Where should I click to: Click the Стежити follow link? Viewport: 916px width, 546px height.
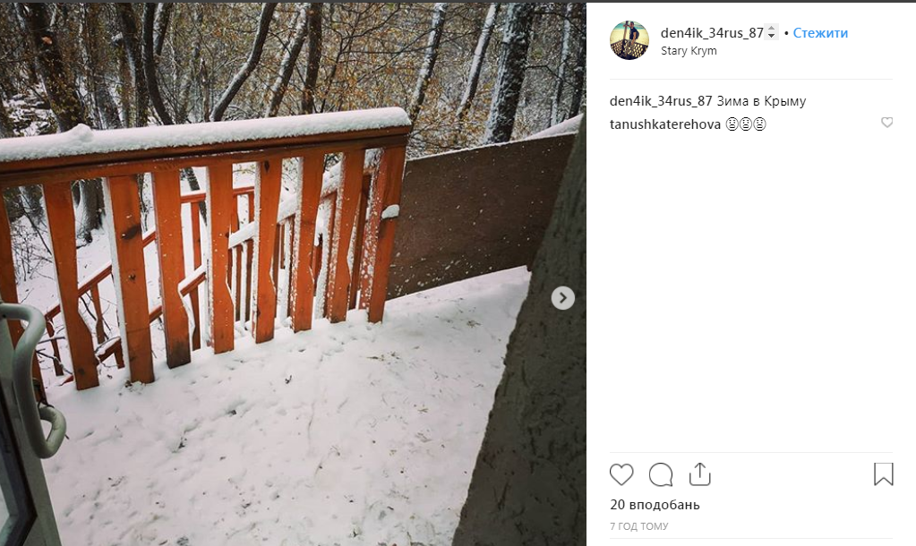point(820,33)
